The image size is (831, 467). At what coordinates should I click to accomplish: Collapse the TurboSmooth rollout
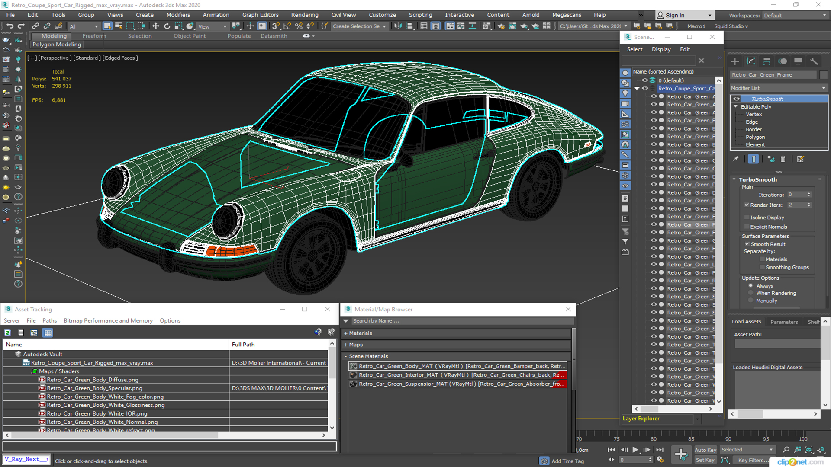point(734,179)
